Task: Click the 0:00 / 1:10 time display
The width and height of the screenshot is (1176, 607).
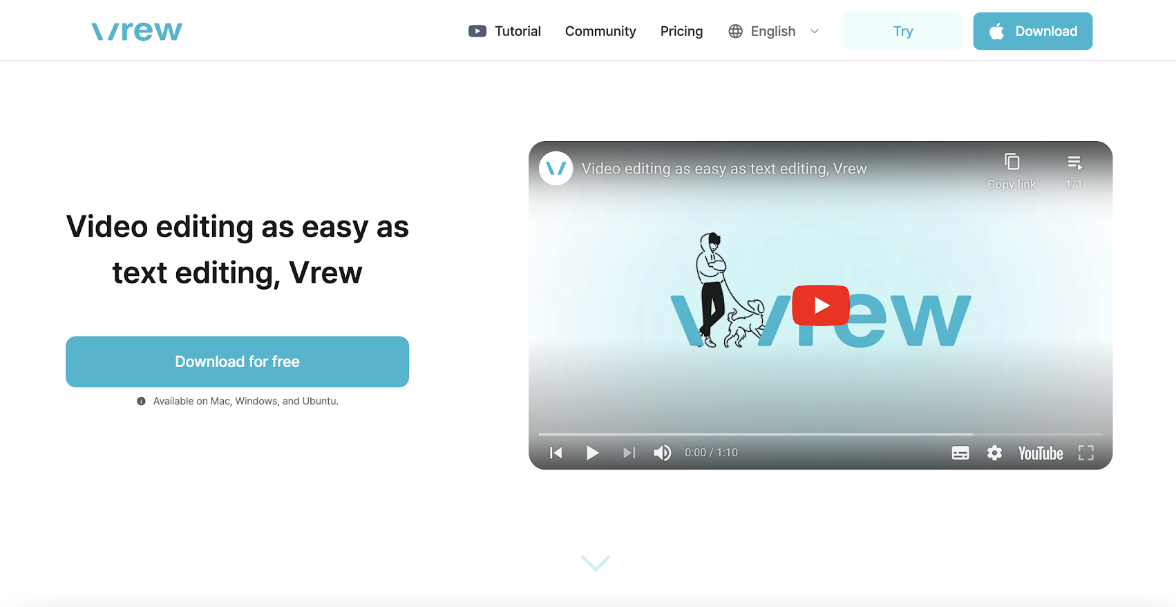Action: click(711, 453)
